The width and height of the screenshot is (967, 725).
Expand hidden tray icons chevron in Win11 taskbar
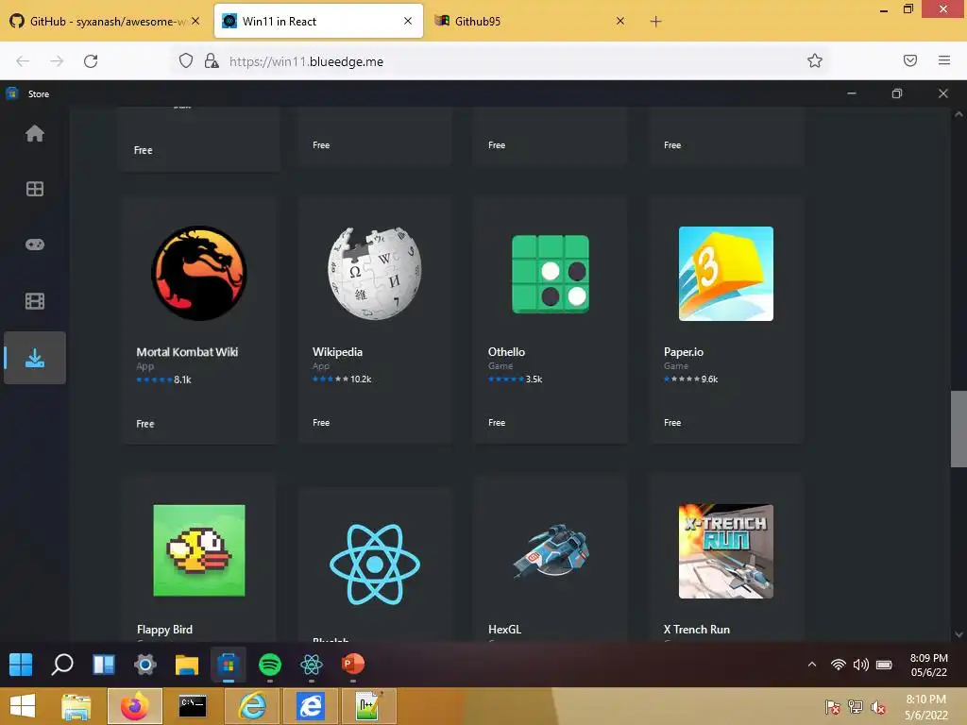click(x=812, y=665)
